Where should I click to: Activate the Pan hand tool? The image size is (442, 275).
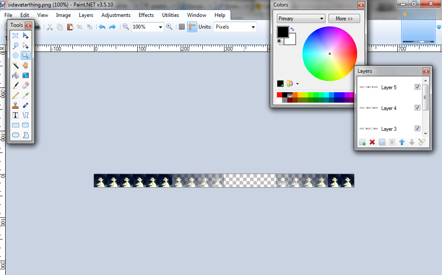pos(26,65)
